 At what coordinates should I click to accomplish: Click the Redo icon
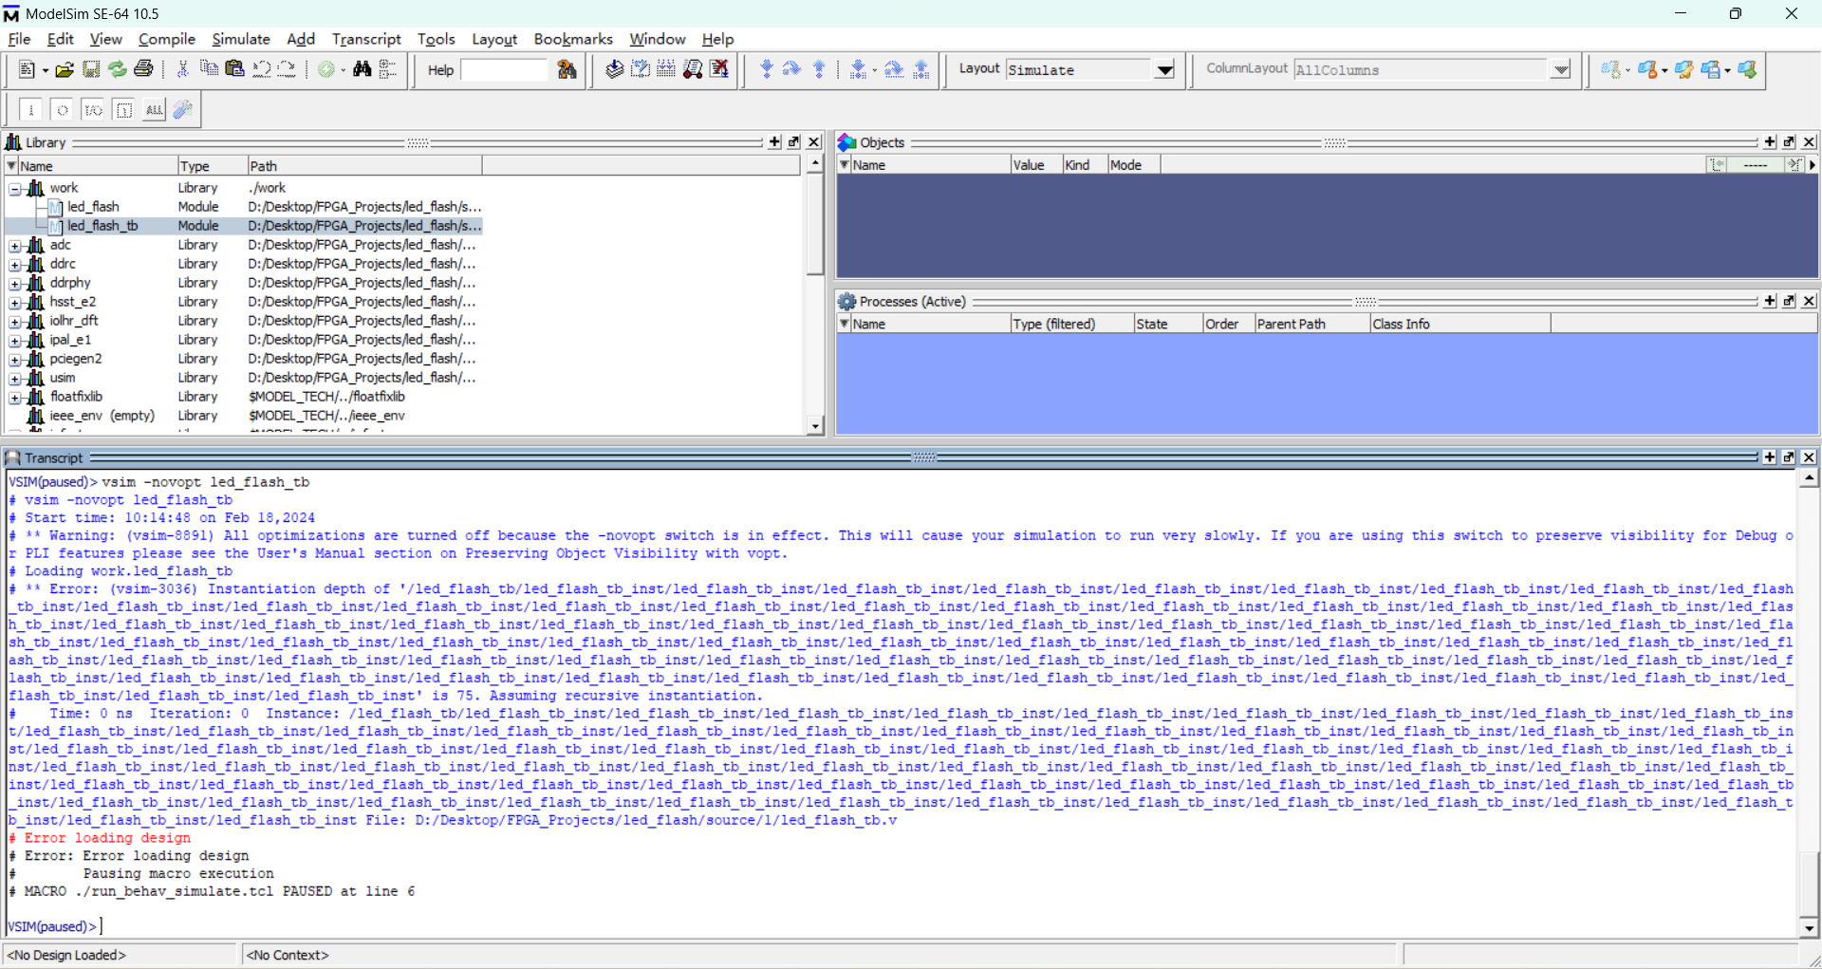(x=287, y=69)
